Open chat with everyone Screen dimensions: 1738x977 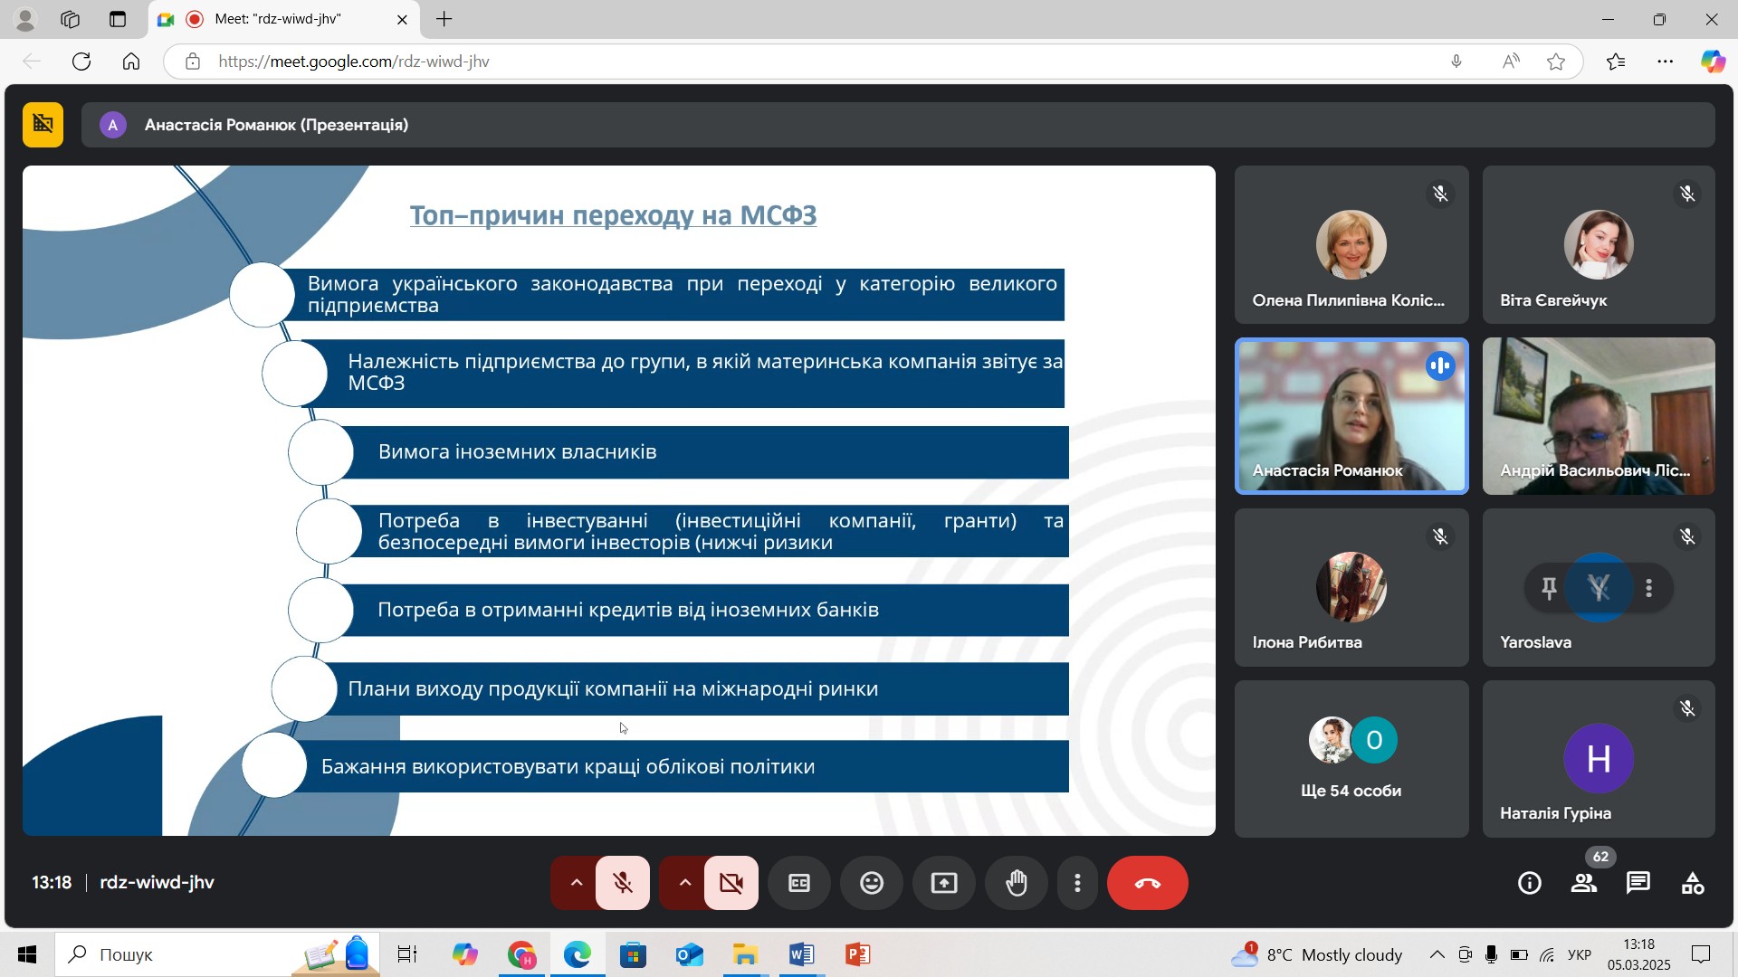(x=1638, y=883)
